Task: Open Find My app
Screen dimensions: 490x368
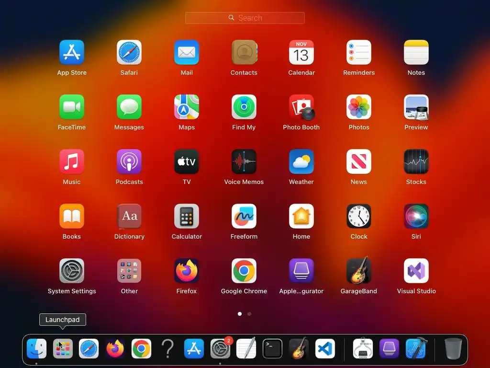Action: (x=244, y=107)
